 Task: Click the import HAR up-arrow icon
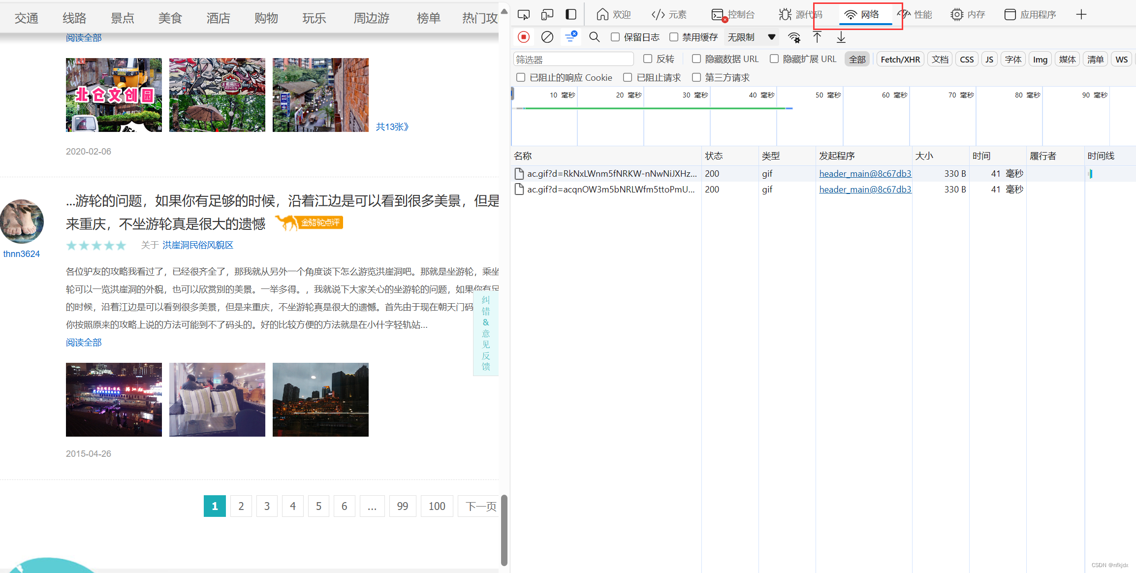point(817,37)
